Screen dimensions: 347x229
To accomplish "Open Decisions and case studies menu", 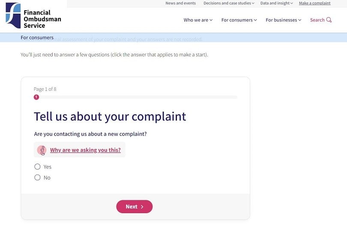I will [229, 3].
